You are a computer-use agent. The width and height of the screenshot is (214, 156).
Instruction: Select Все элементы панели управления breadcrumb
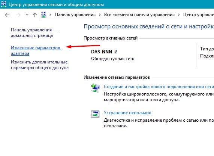pos(139,15)
